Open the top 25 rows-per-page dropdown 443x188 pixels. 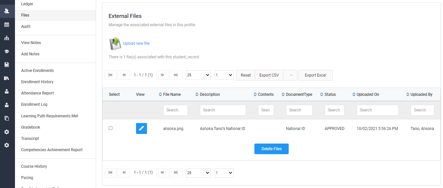pyautogui.click(x=198, y=75)
